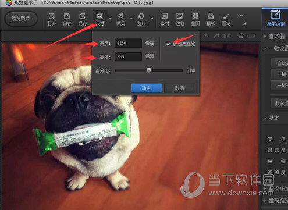Click the 保存 (Save) toolbar icon

click(x=67, y=19)
